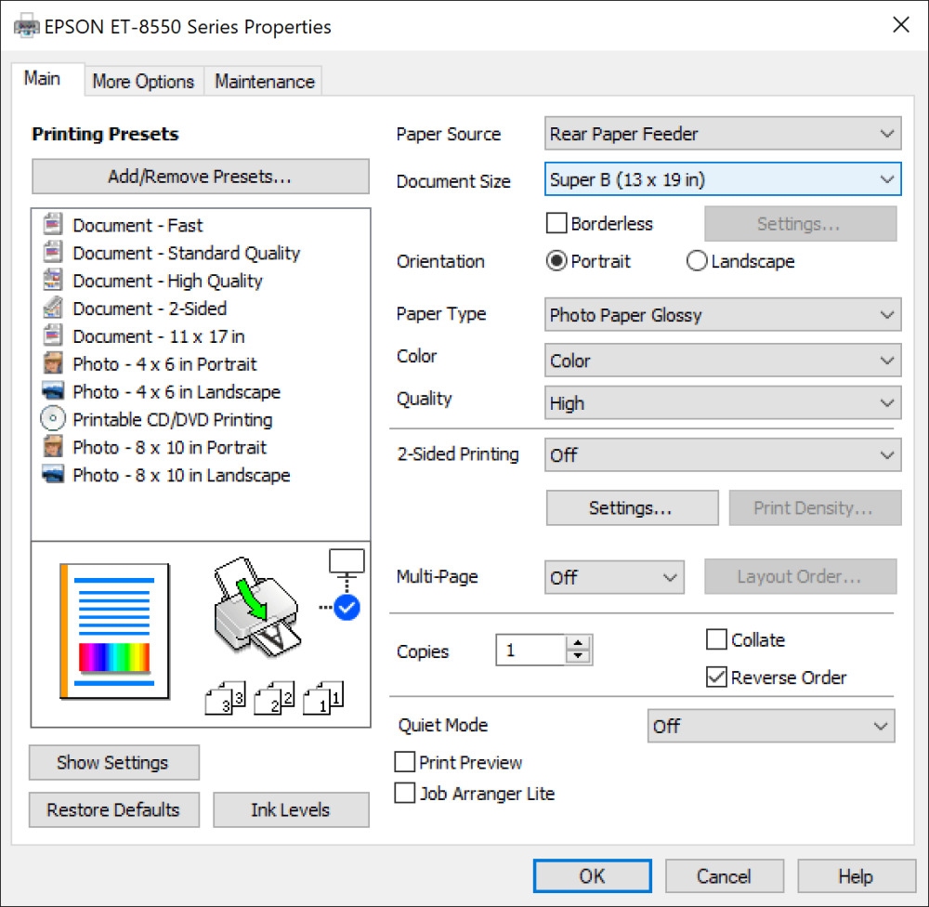
Task: Select the Document - Fast preset icon
Action: (53, 225)
